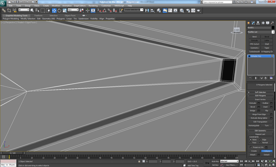Switch to the Modify command panel tab
Image resolution: width=276 pixels, height=167 pixels.
point(253,23)
